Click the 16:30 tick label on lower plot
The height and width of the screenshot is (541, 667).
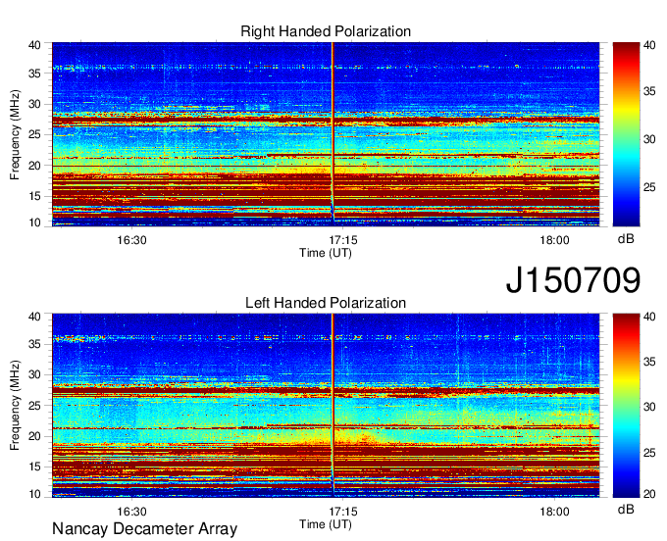coord(131,512)
